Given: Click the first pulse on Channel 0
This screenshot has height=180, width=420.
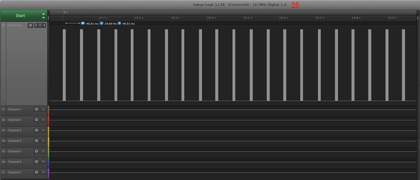Looking at the screenshot, I should (64, 65).
